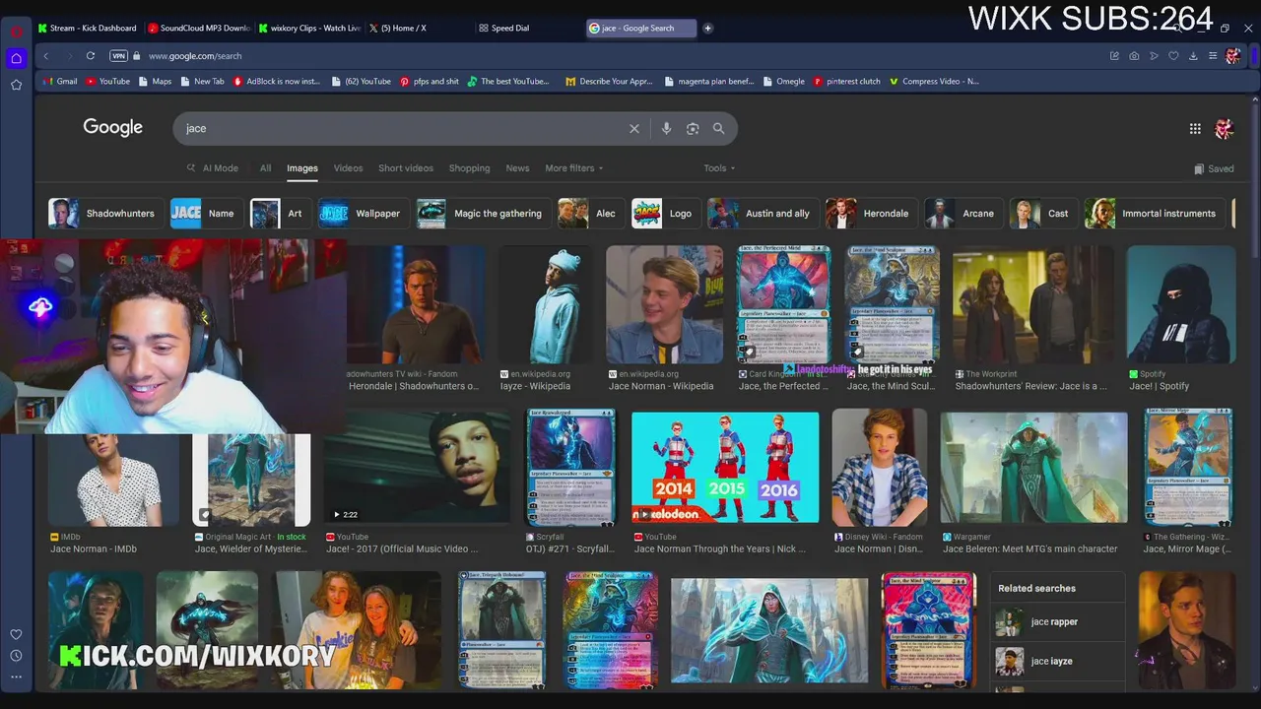Open sidebar three-dot more icon
Viewport: 1261px width, 709px height.
pyautogui.click(x=16, y=677)
